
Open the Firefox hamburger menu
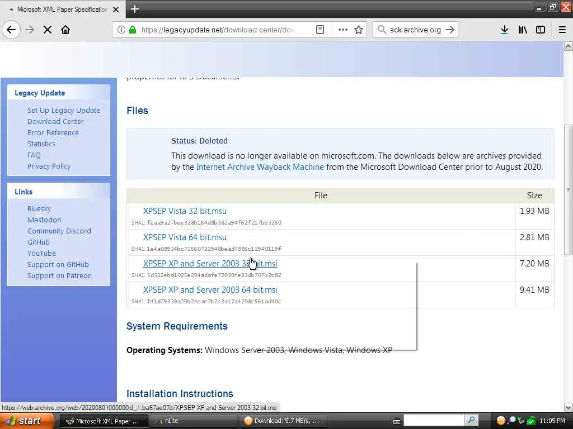(x=562, y=30)
